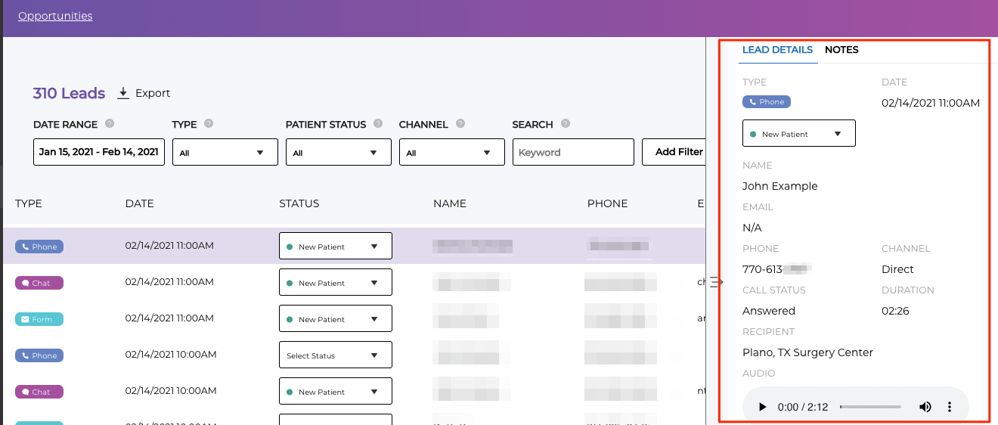Mute the audio player volume
Image resolution: width=998 pixels, height=425 pixels.
925,407
